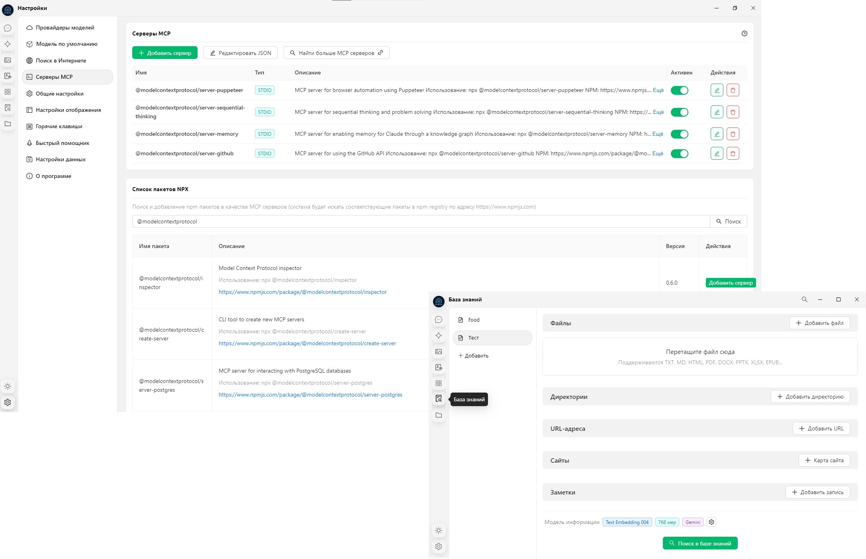
Task: Edit the server-memory entry
Action: 717,134
